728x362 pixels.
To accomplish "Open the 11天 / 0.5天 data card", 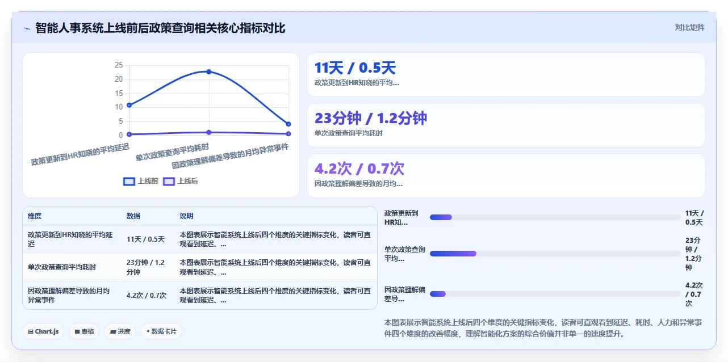I will [x=506, y=75].
